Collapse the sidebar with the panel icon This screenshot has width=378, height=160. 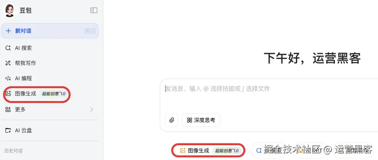tap(94, 10)
